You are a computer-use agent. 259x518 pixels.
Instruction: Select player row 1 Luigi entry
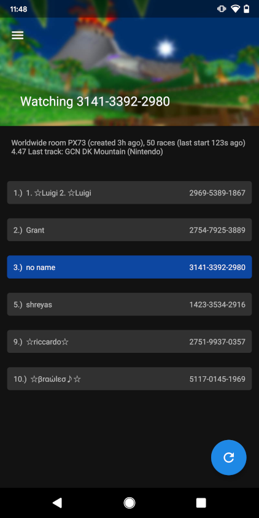[129, 193]
